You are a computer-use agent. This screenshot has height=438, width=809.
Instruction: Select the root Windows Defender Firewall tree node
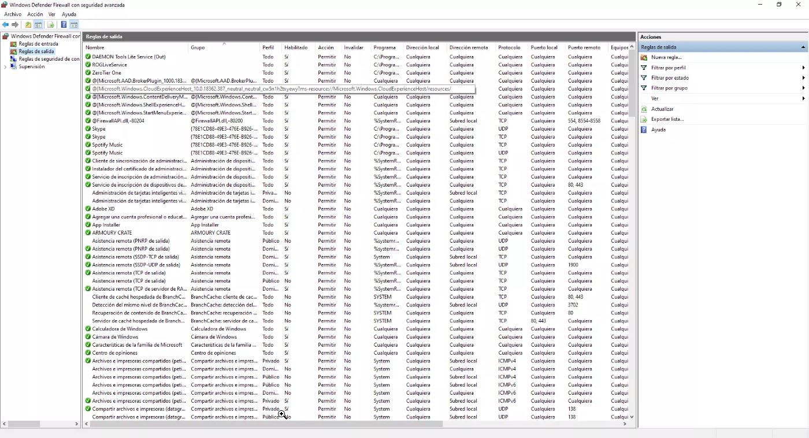(x=42, y=36)
